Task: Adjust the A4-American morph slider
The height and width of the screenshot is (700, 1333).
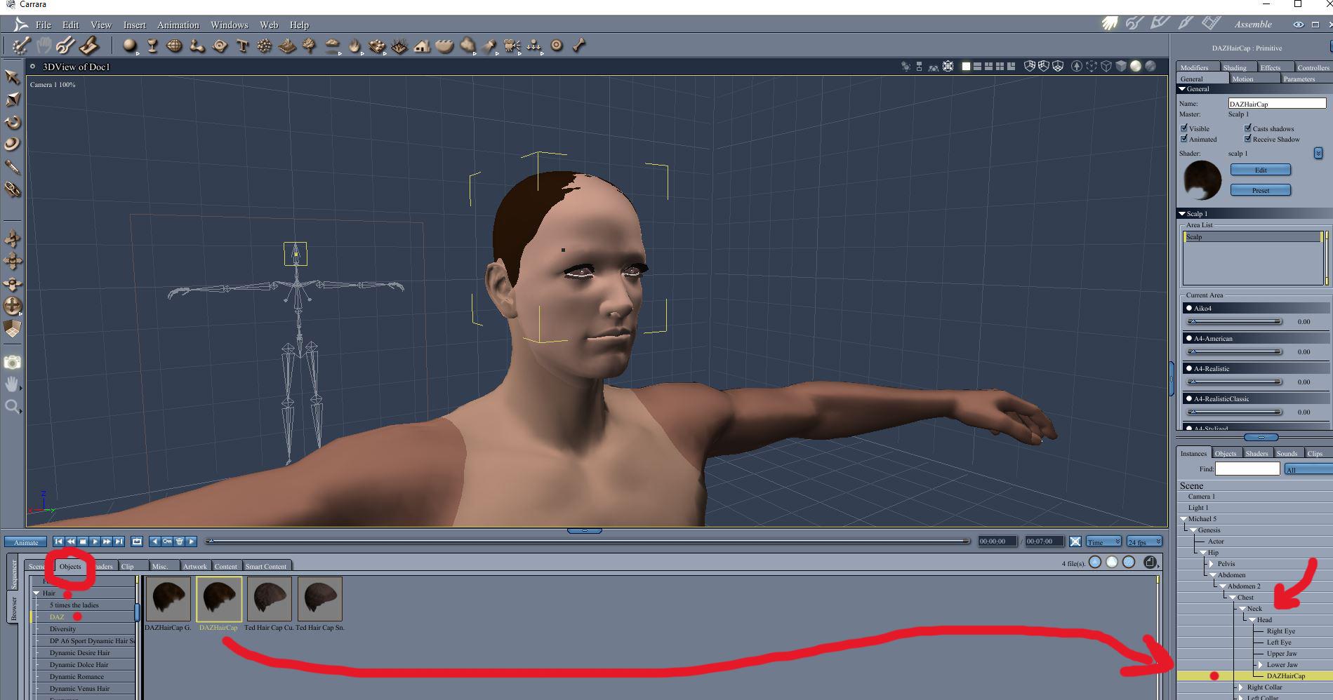Action: point(1234,351)
